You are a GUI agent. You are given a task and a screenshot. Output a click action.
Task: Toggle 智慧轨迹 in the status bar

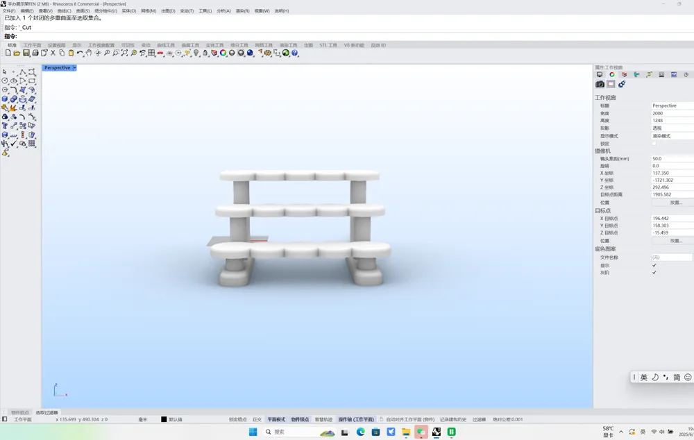tap(323, 419)
